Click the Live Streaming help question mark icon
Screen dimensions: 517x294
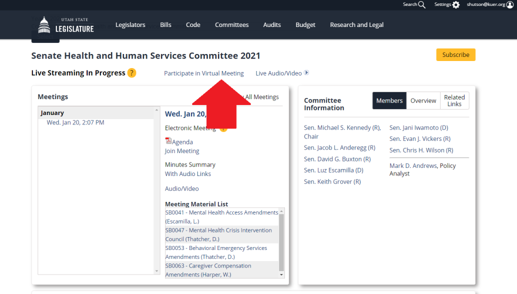point(132,73)
